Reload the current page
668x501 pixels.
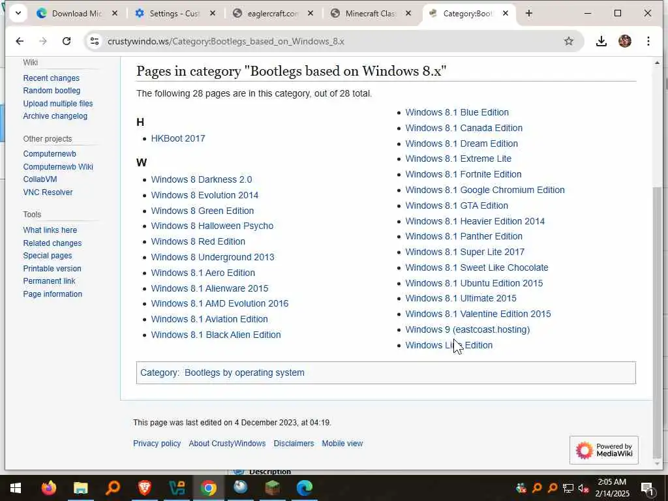click(67, 41)
